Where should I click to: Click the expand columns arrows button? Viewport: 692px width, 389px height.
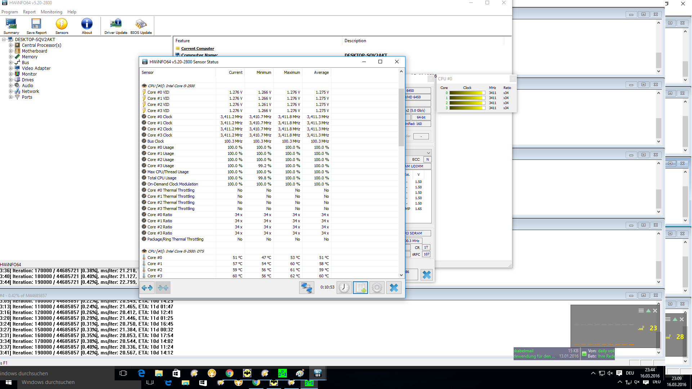147,287
